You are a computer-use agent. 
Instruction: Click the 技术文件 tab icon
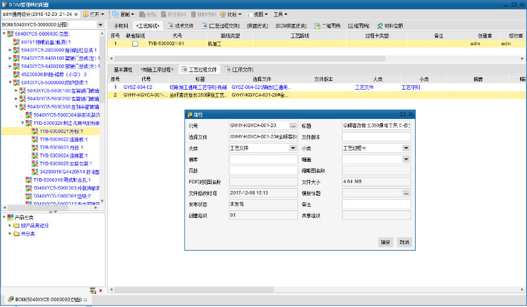pyautogui.click(x=170, y=26)
